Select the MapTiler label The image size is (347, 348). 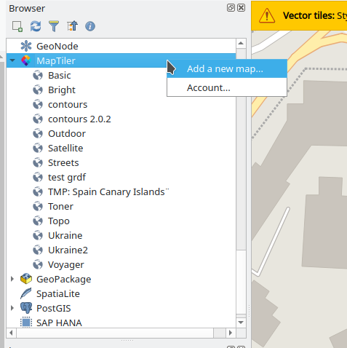tap(56, 60)
